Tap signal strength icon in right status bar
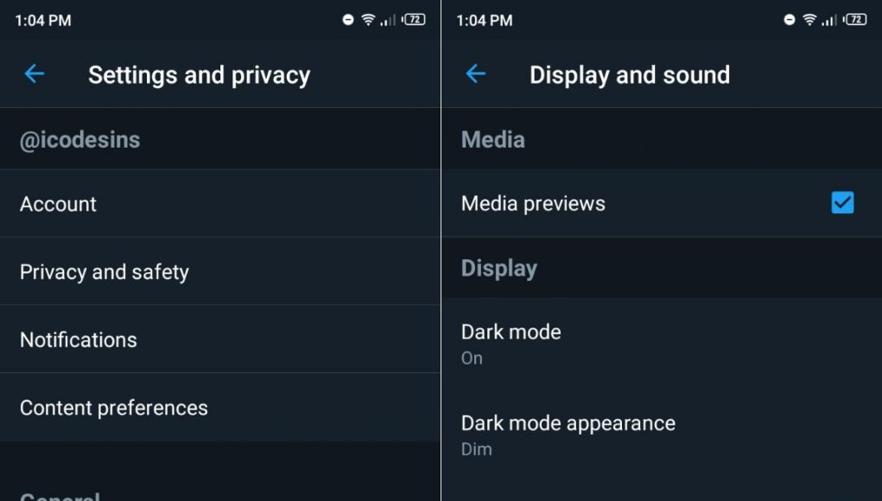 point(829,20)
